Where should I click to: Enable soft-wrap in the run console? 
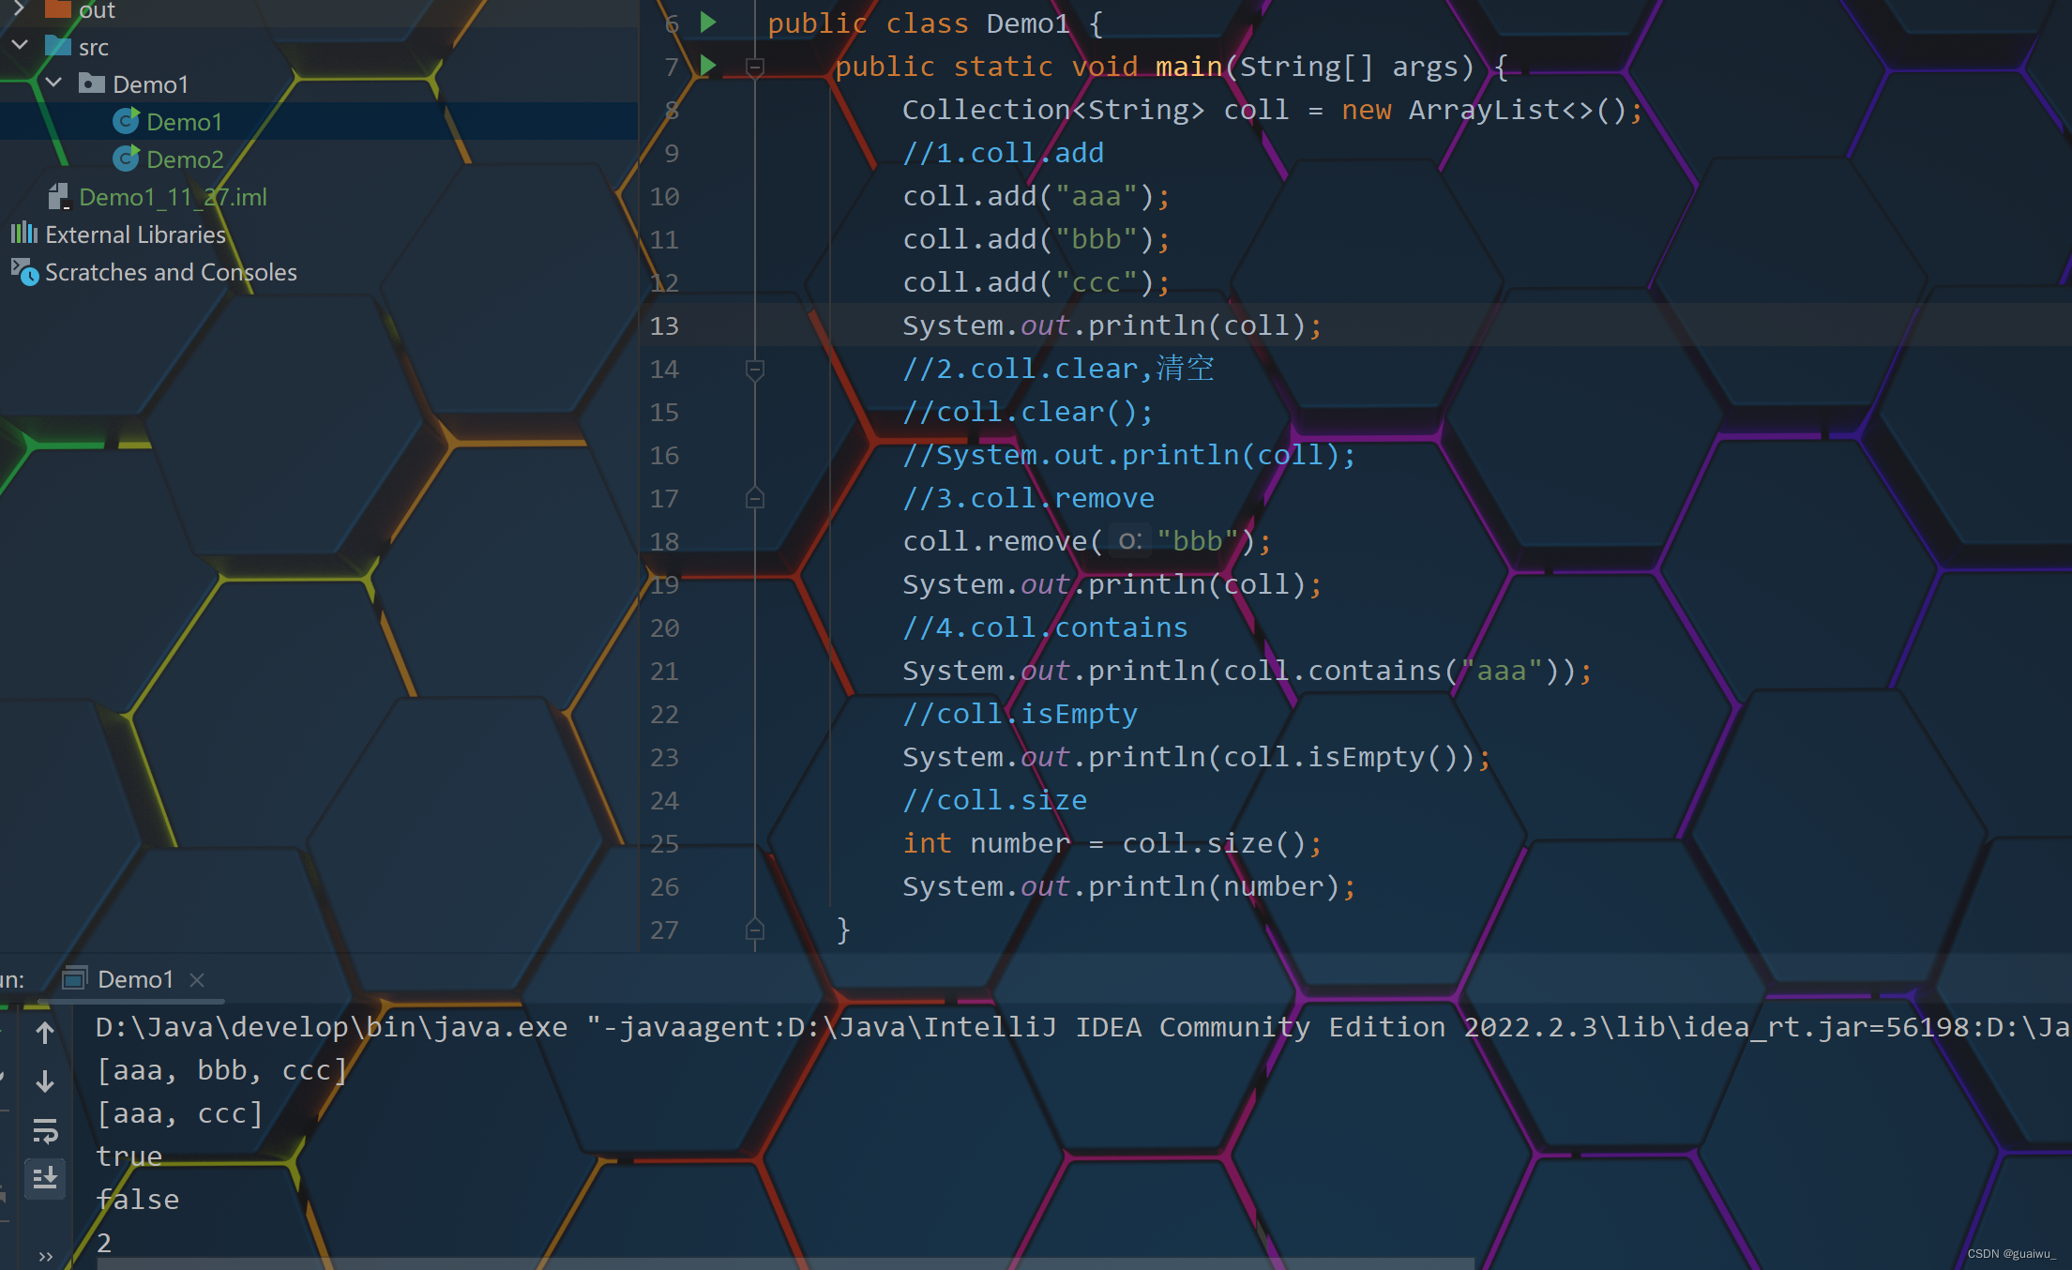coord(45,1131)
